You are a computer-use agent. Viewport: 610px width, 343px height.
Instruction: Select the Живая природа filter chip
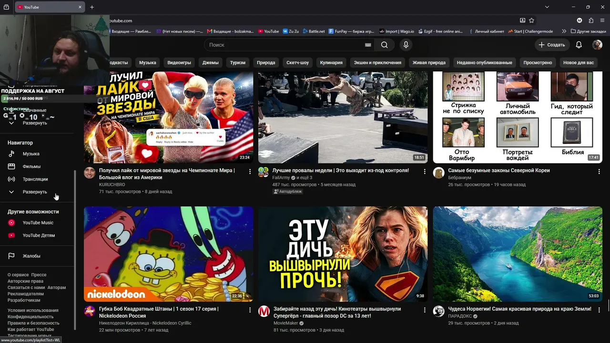429,62
